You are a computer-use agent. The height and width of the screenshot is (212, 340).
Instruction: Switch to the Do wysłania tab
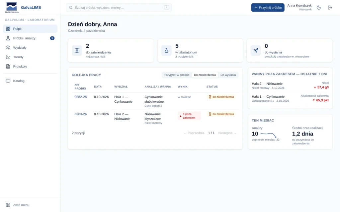(228, 75)
